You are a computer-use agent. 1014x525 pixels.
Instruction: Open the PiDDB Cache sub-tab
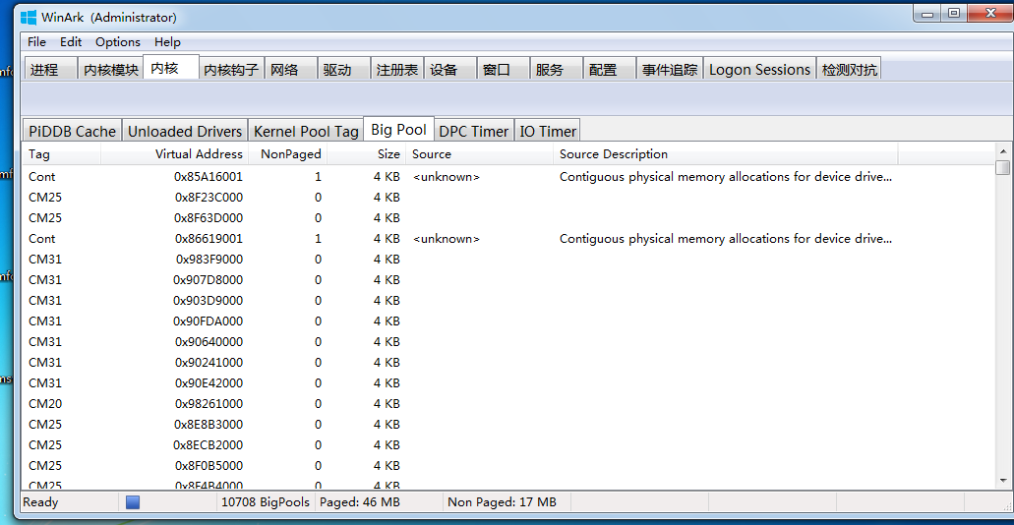point(72,132)
